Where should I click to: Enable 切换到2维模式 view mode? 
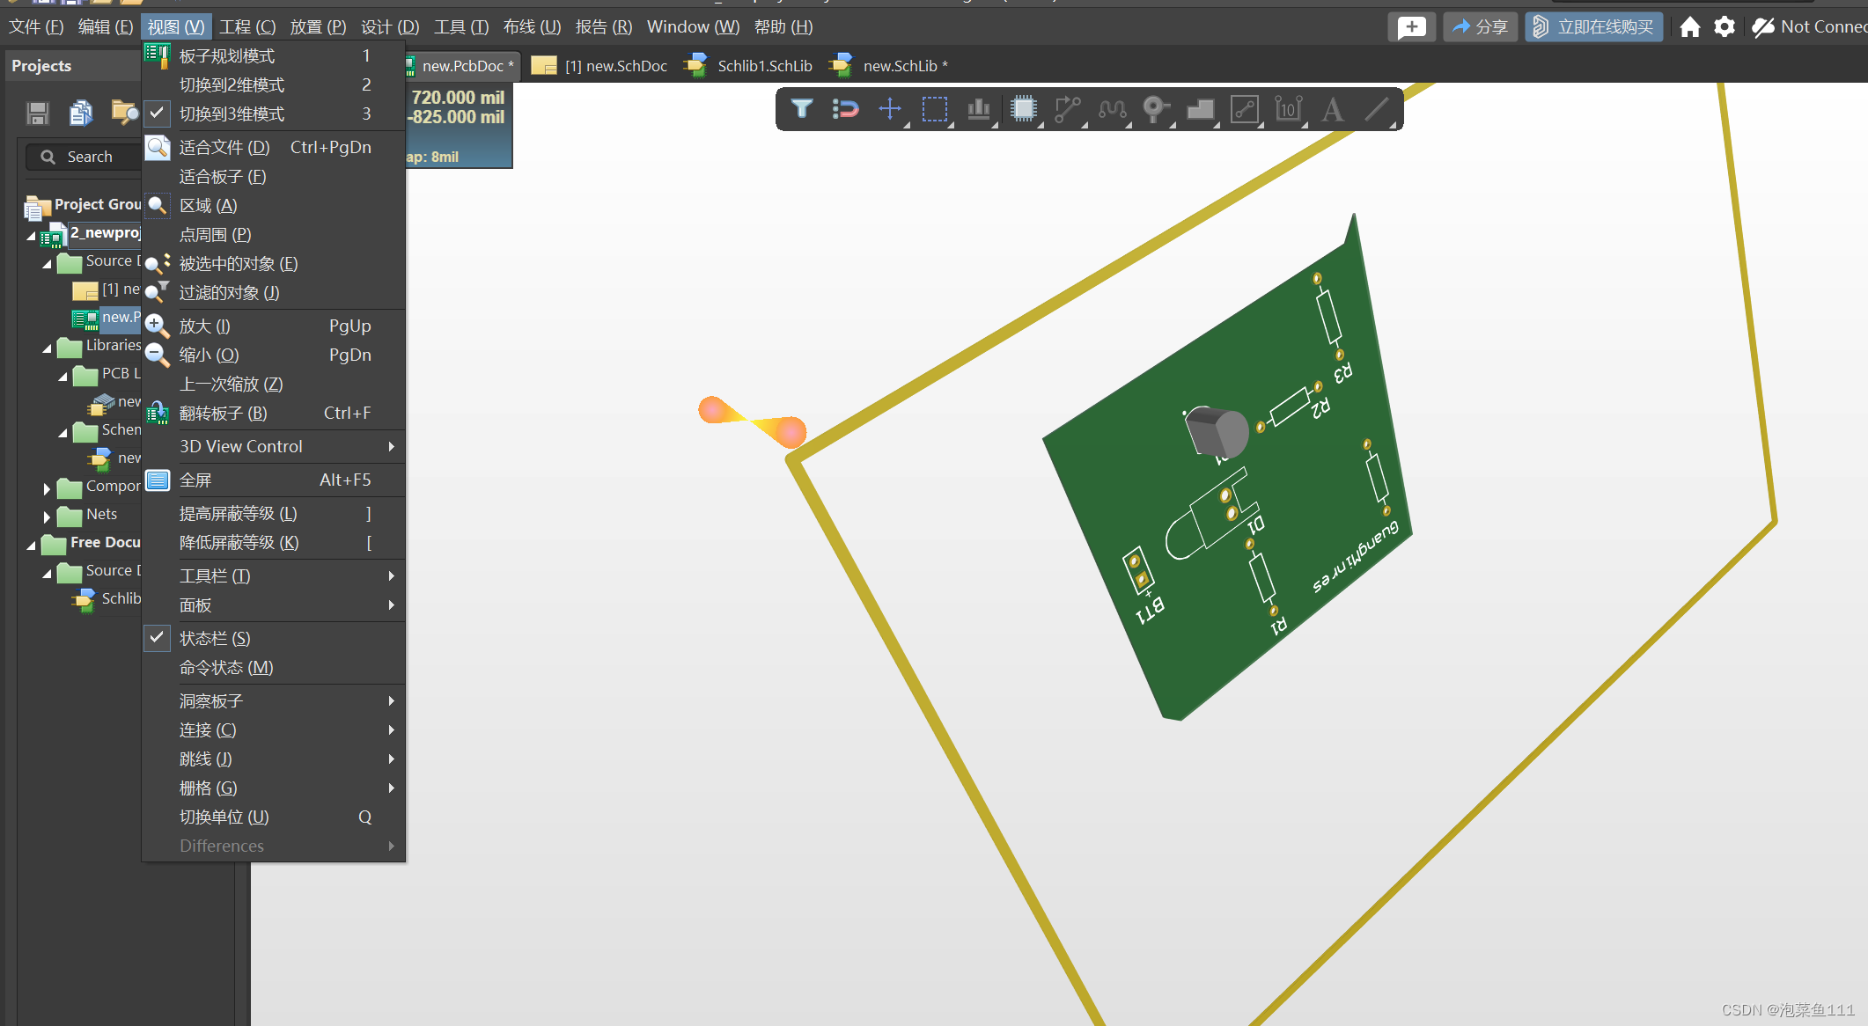(x=232, y=84)
